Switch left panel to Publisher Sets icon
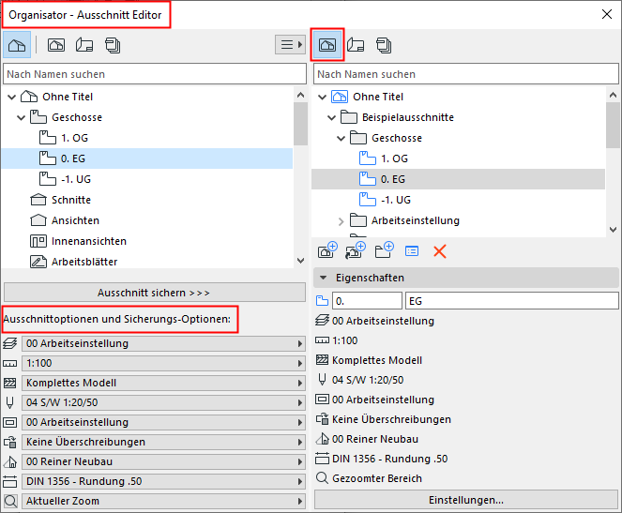The image size is (622, 513). [x=114, y=45]
